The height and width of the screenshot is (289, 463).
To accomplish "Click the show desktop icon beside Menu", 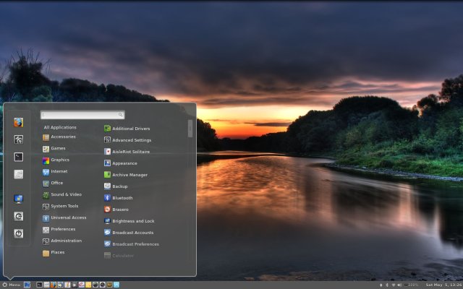I will pyautogui.click(x=27, y=285).
